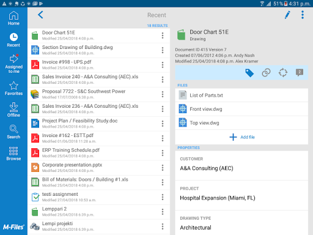Image resolution: width=313 pixels, height=235 pixels.
Task: Open options for testi assignment row
Action: (163, 197)
